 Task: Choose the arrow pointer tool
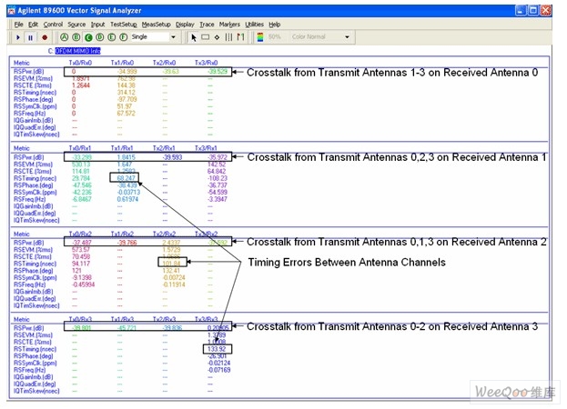pos(194,37)
